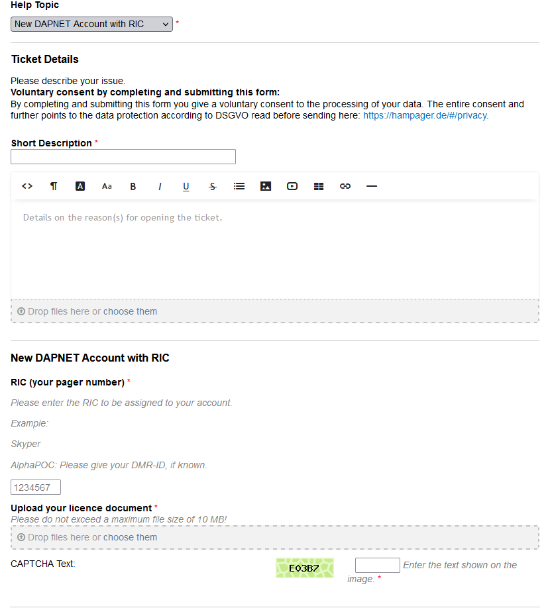Viewport: 550px width, 608px height.
Task: Open the hampager.de privacy link
Action: coord(425,115)
